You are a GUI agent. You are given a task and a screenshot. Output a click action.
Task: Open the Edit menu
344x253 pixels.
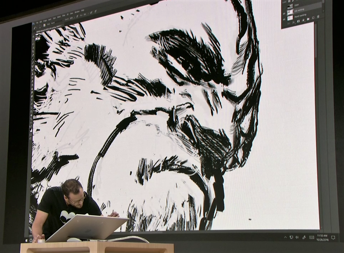point(41,21)
